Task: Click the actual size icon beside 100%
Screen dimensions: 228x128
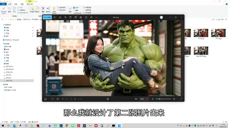Action: tap(136, 99)
